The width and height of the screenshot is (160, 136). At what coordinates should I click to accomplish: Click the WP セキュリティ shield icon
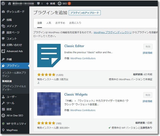(3, 124)
